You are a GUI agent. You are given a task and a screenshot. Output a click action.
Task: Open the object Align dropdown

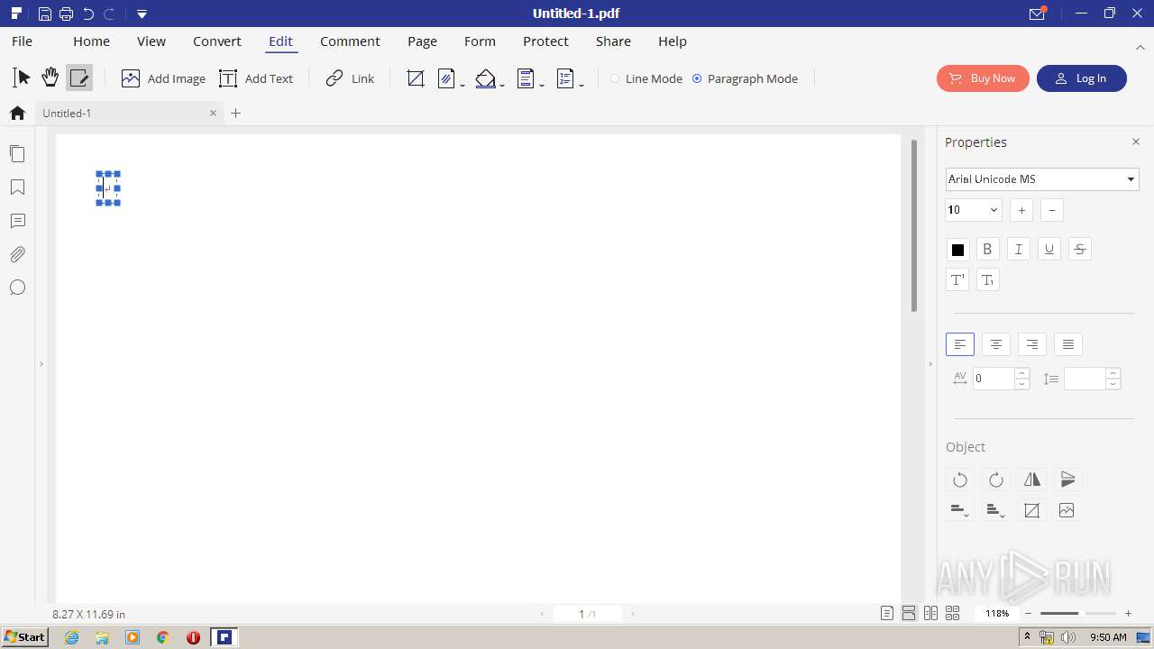tap(960, 510)
